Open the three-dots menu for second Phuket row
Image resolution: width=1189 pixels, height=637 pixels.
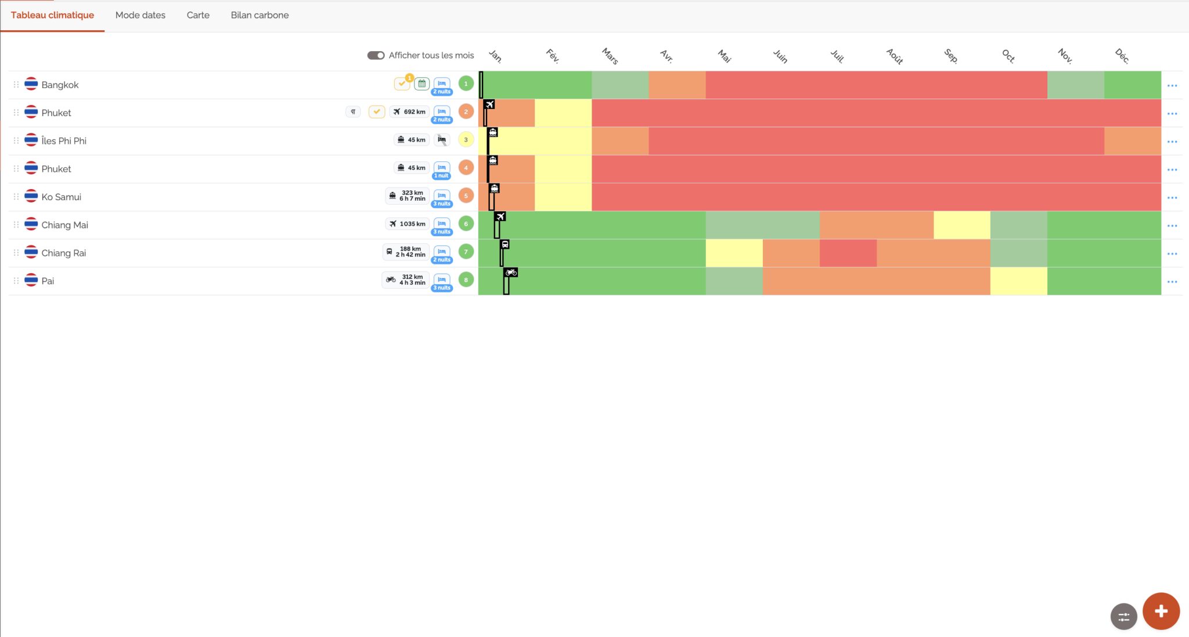(1172, 169)
